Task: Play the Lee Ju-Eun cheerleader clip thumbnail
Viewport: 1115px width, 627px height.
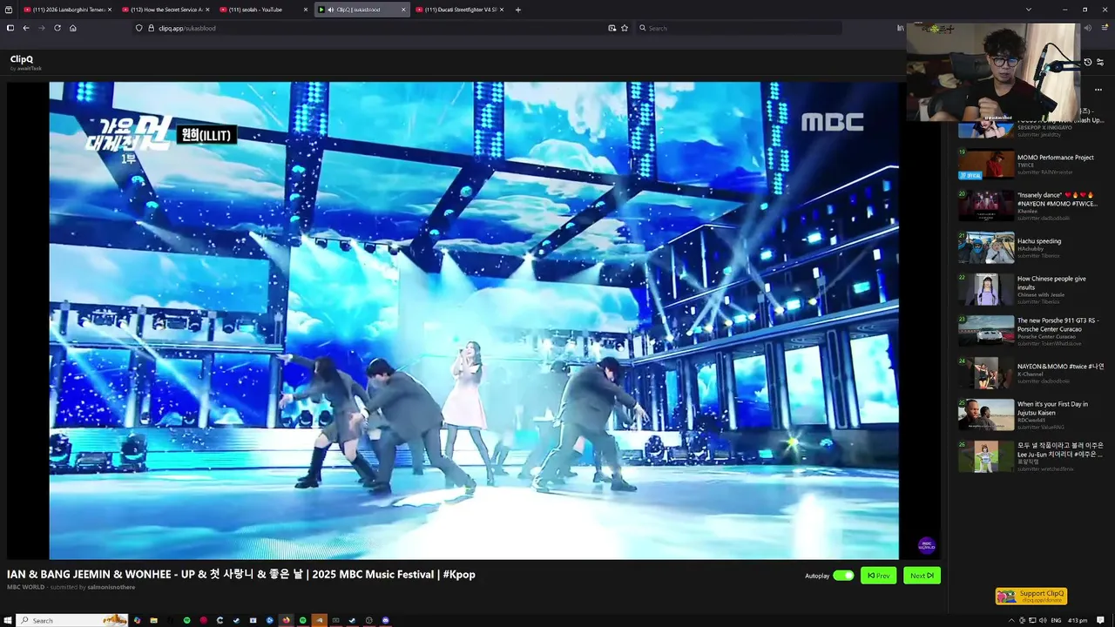Action: click(x=986, y=456)
